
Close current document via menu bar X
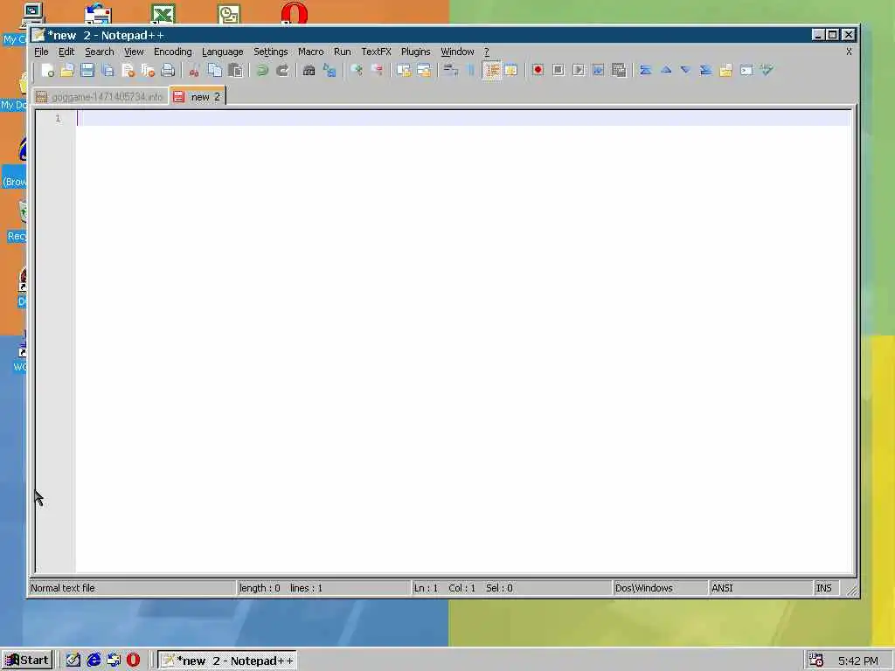[849, 52]
